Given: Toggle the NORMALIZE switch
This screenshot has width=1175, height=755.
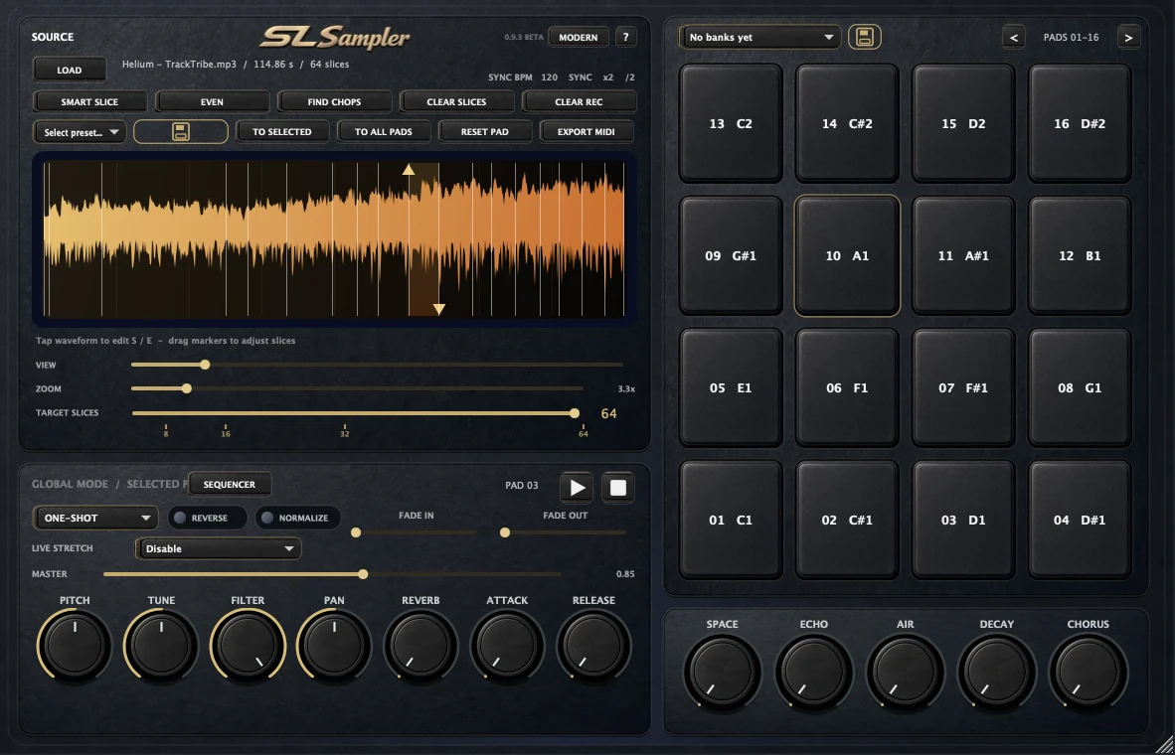Looking at the screenshot, I should 297,518.
